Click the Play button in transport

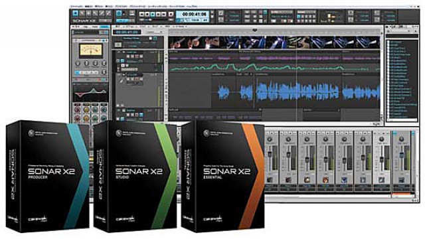pyautogui.click(x=153, y=14)
